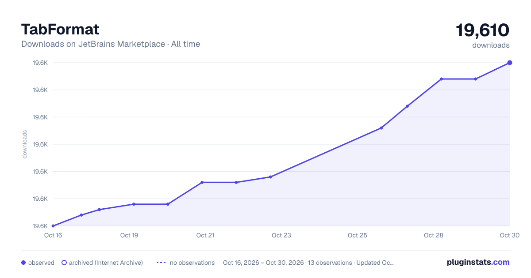This screenshot has height=278, width=531.
Task: Click 'Downloads on JetBrains Marketplace' subtitle
Action: point(93,44)
